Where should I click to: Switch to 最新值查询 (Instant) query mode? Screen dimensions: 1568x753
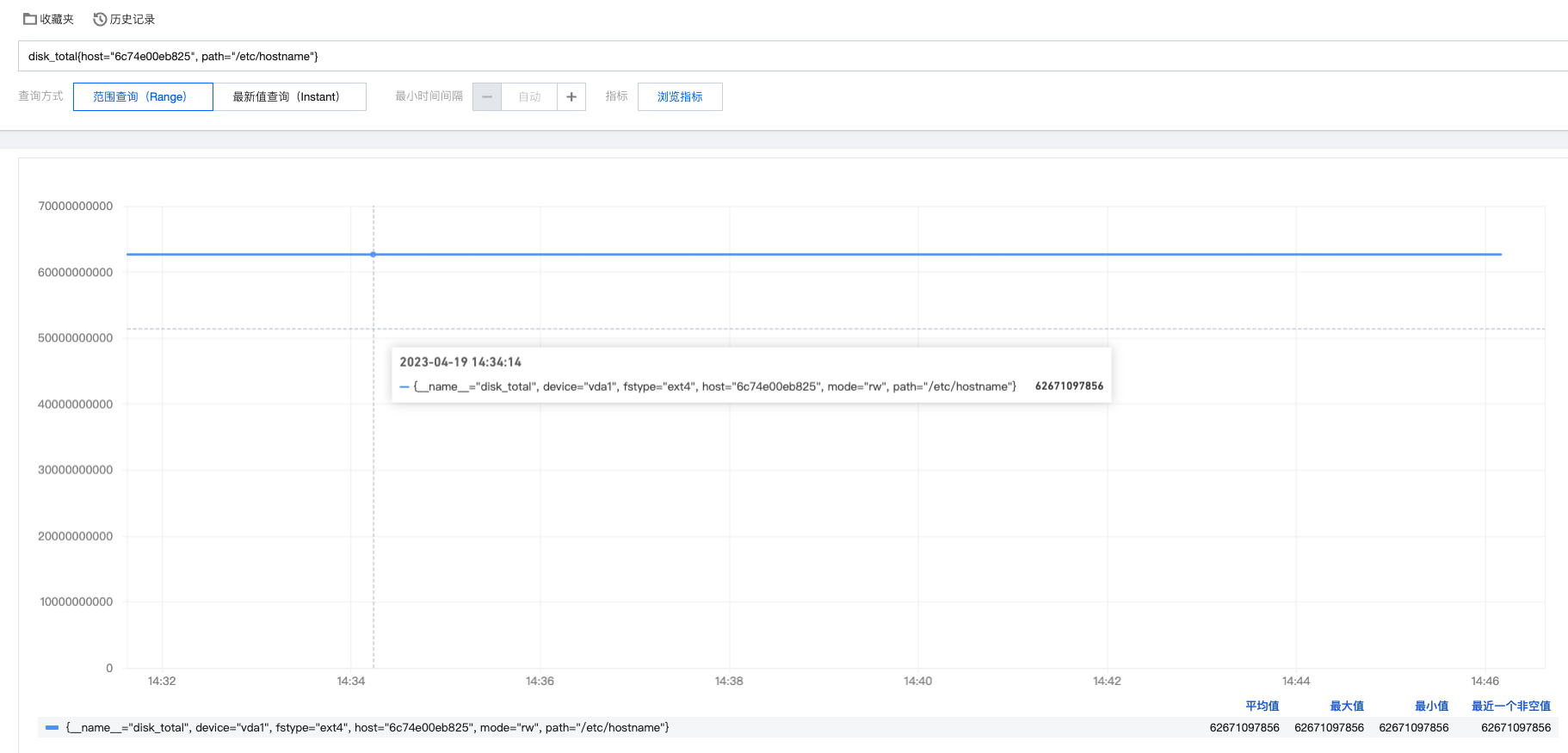click(x=289, y=96)
